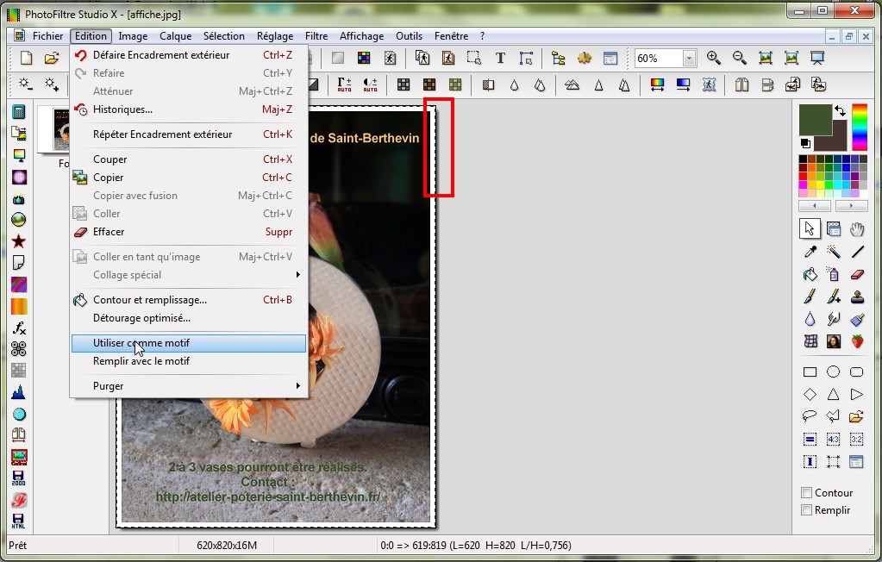Select the clone stamp tool
Image resolution: width=882 pixels, height=562 pixels.
pos(857,297)
